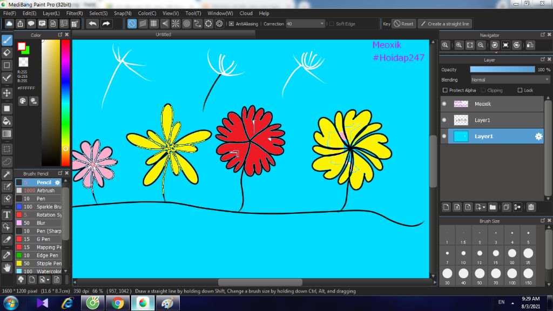Select the Gradient tool
This screenshot has height=311, width=553.
click(x=6, y=134)
